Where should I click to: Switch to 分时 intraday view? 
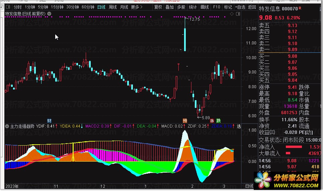coord(17,7)
